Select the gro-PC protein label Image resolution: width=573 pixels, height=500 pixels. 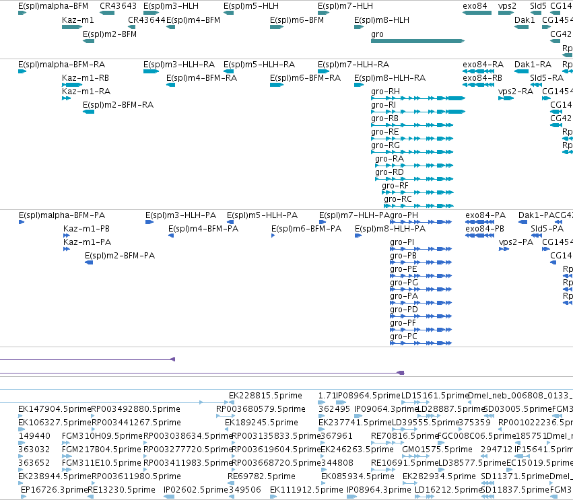pyautogui.click(x=403, y=336)
